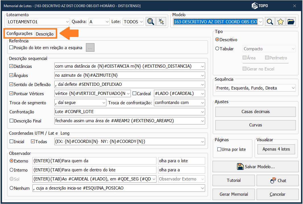Toggle the Descrição Final checkbox
The height and width of the screenshot is (204, 303).
click(x=11, y=121)
